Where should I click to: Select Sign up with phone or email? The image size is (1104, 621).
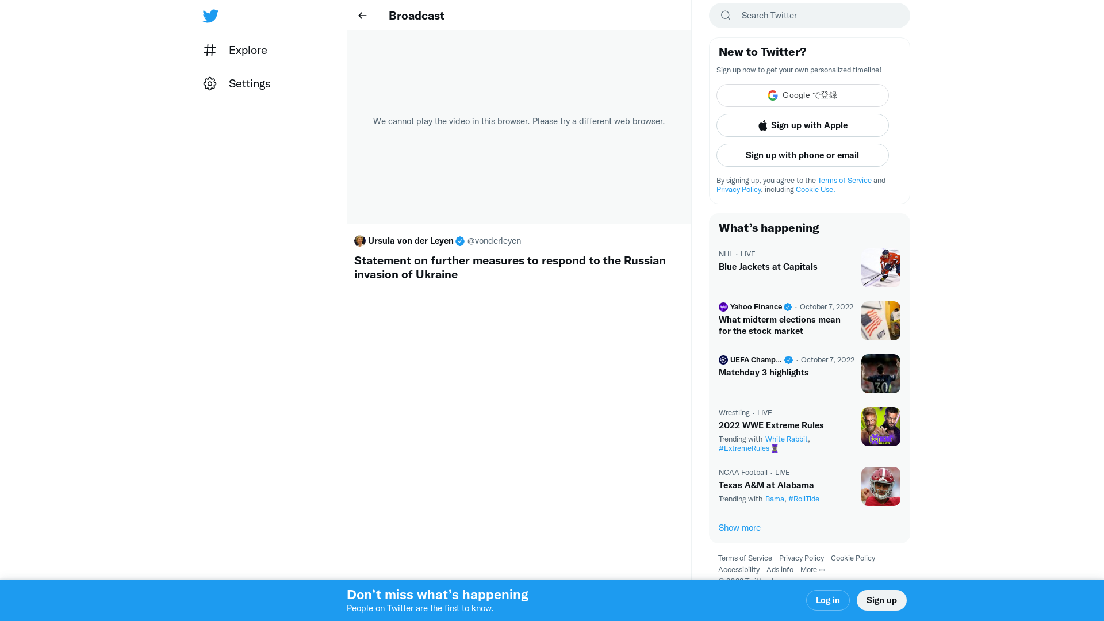pyautogui.click(x=803, y=155)
